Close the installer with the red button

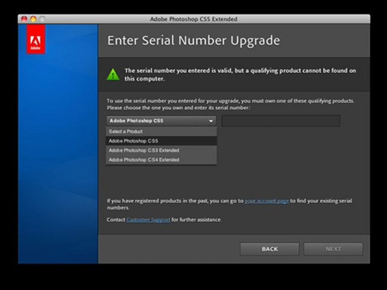24,19
